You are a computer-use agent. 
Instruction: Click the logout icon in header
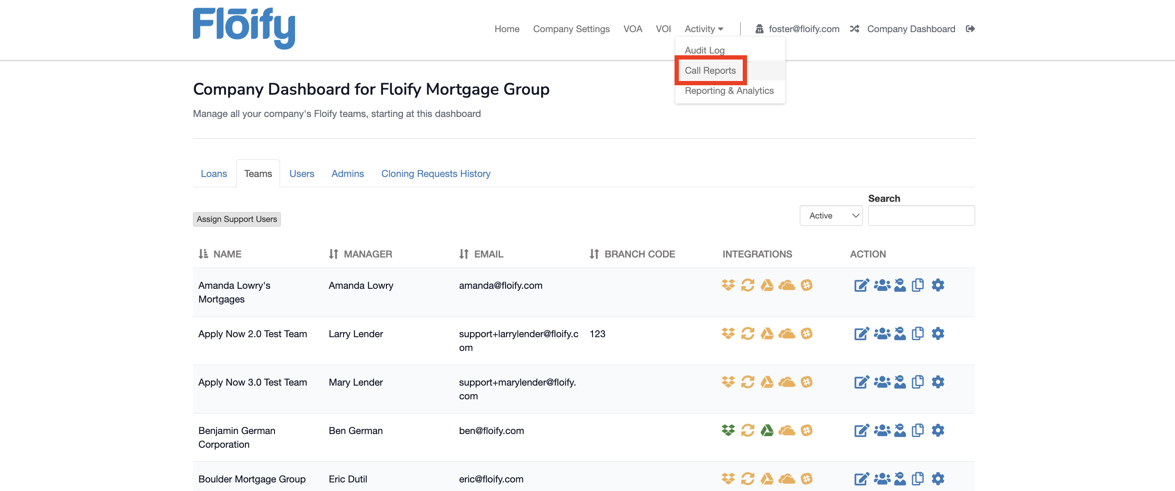point(970,29)
